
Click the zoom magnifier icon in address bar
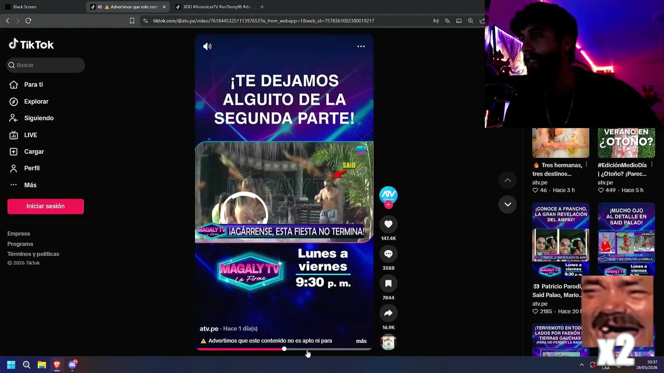471,21
